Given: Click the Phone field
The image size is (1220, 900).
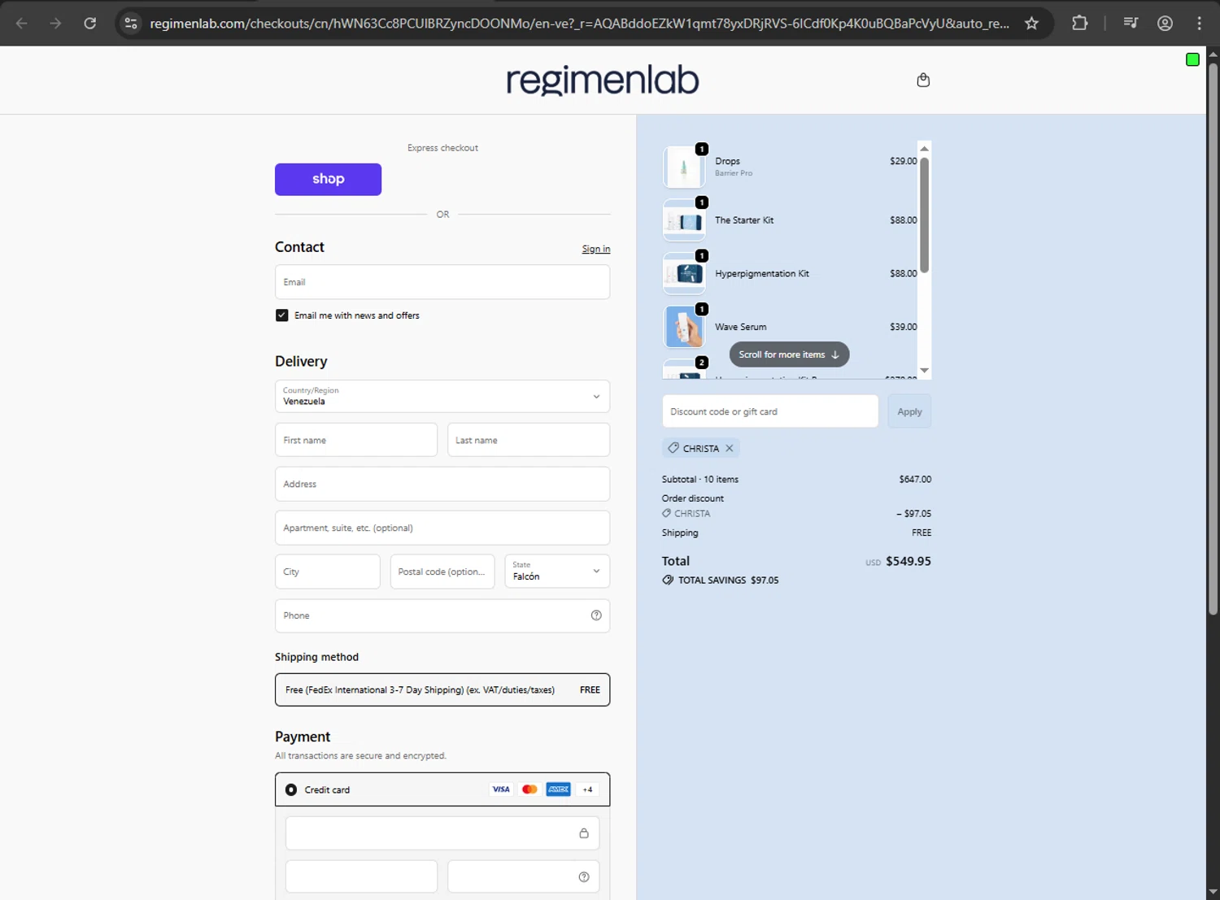Looking at the screenshot, I should 442,615.
